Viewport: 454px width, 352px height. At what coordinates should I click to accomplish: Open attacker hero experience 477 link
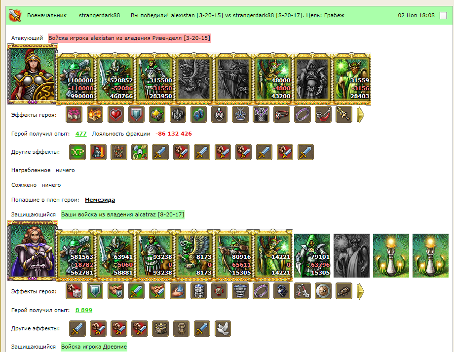81,134
